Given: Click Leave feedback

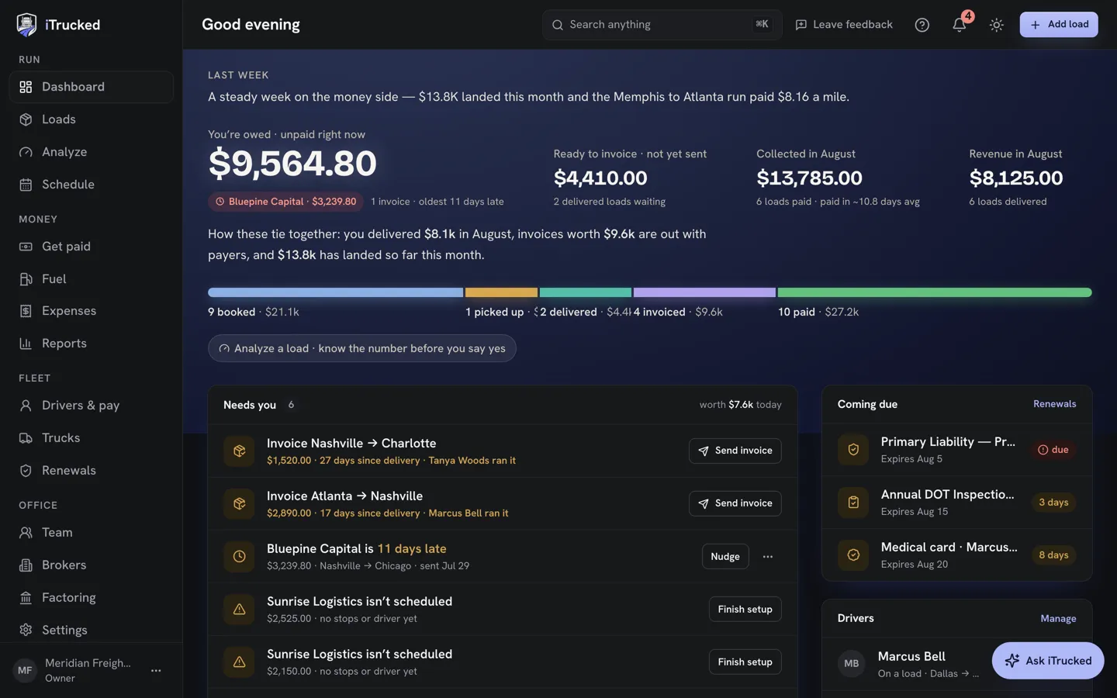Looking at the screenshot, I should click(844, 25).
